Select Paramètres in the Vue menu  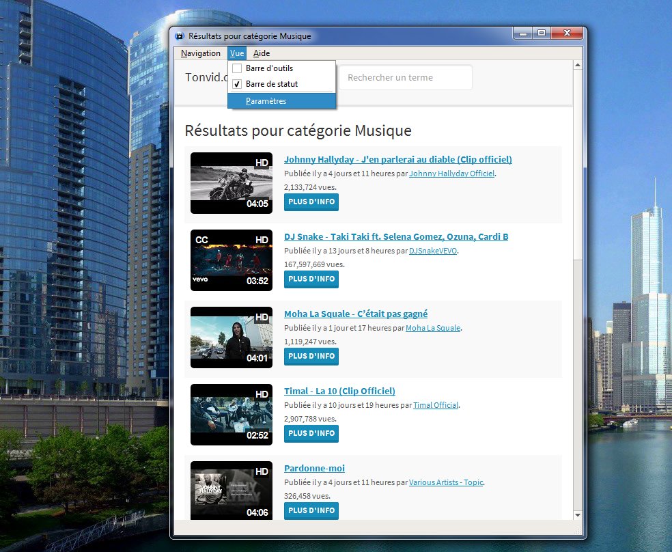(x=281, y=101)
